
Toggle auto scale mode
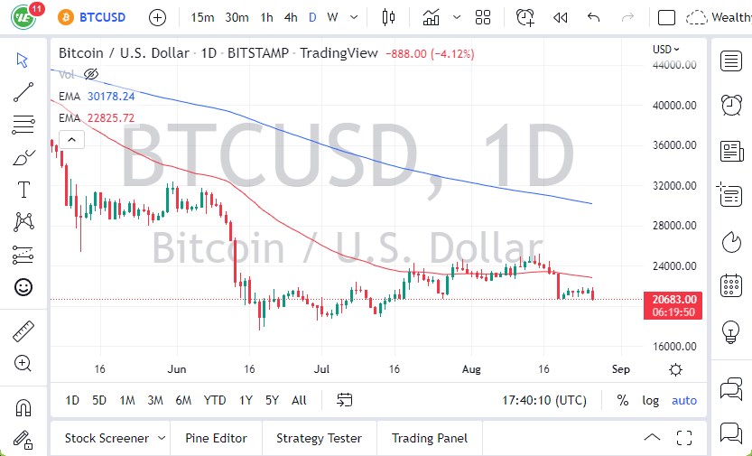coord(684,400)
